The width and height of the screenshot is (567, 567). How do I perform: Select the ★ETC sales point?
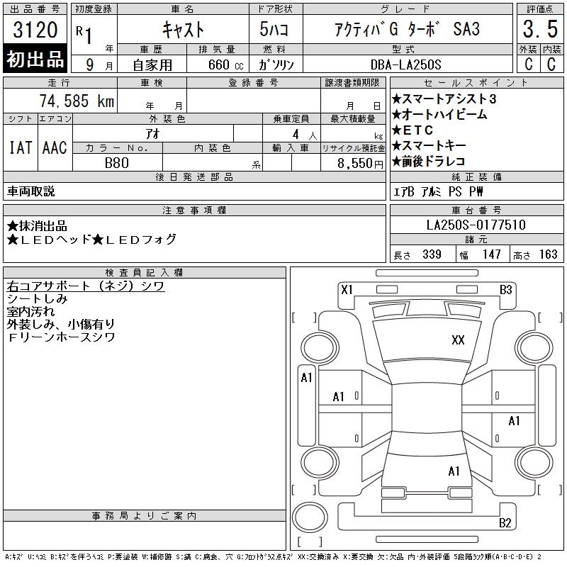point(412,130)
